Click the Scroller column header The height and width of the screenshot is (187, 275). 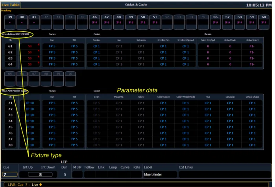(96, 40)
